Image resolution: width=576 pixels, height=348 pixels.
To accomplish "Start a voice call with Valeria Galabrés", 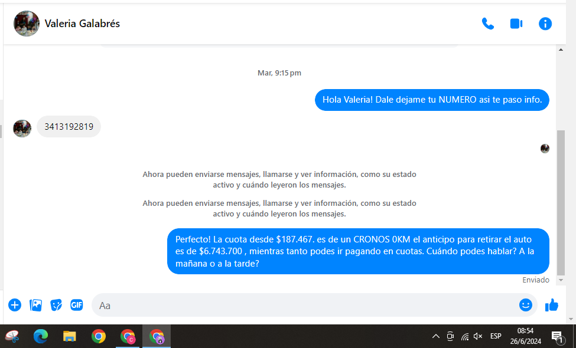I will (x=487, y=24).
